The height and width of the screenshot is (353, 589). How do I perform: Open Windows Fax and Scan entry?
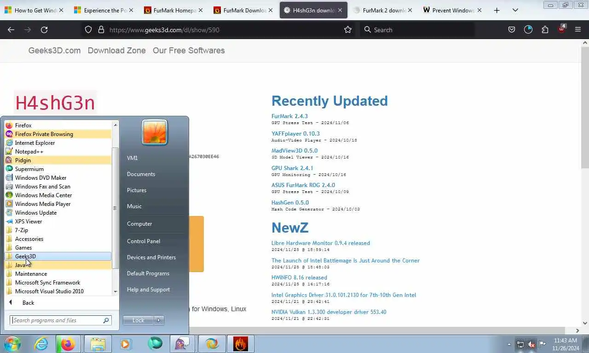[x=58, y=187]
